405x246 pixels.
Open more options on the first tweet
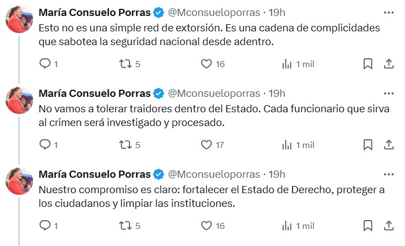[x=388, y=13]
